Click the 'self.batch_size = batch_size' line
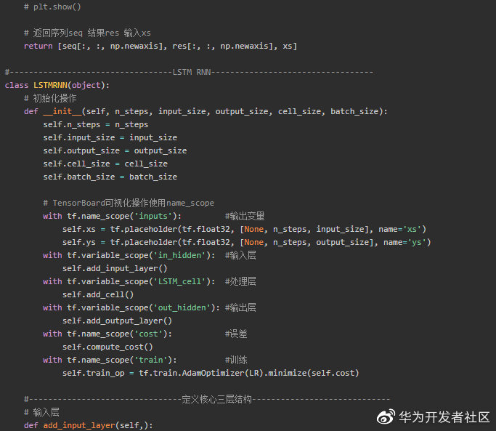Viewport: 496px width, 431px height. click(110, 177)
